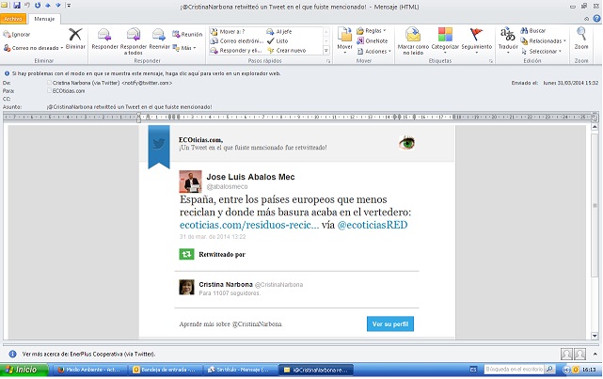The height and width of the screenshot is (379, 603).
Task: Expand the Pasos rápidos gallery
Action: pos(326,51)
